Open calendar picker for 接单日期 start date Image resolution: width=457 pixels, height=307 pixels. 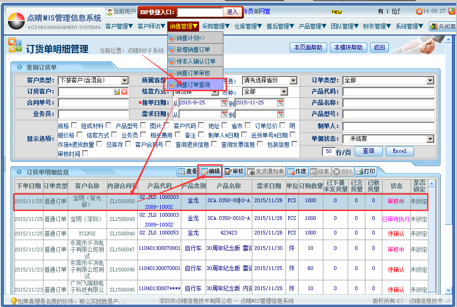(x=224, y=103)
